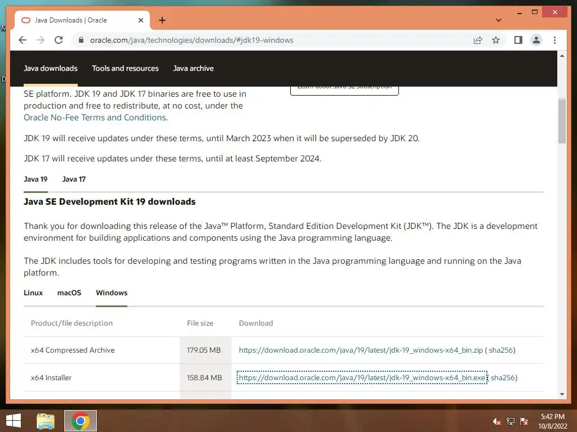
Task: Reload the Oracle downloads page
Action: pos(59,40)
